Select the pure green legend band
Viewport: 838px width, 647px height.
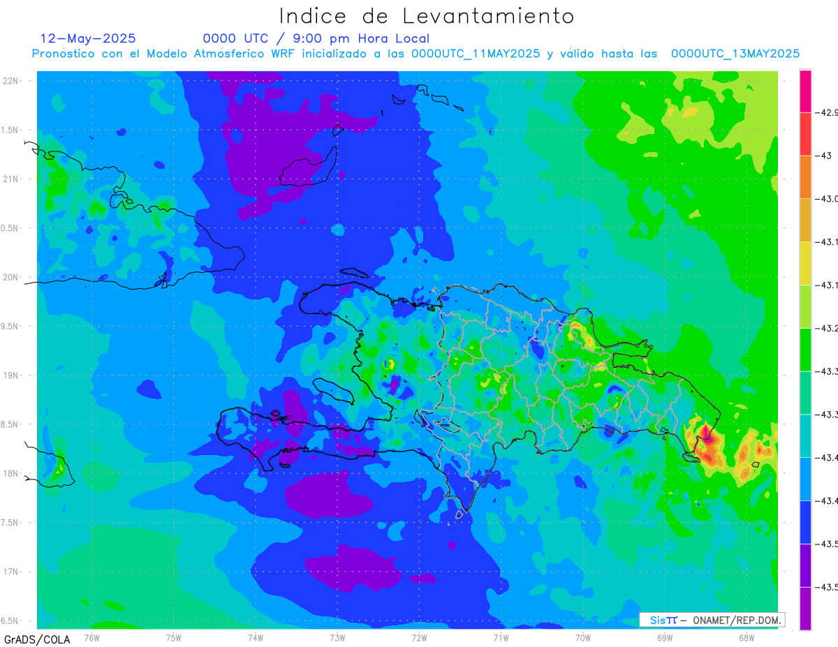click(805, 349)
